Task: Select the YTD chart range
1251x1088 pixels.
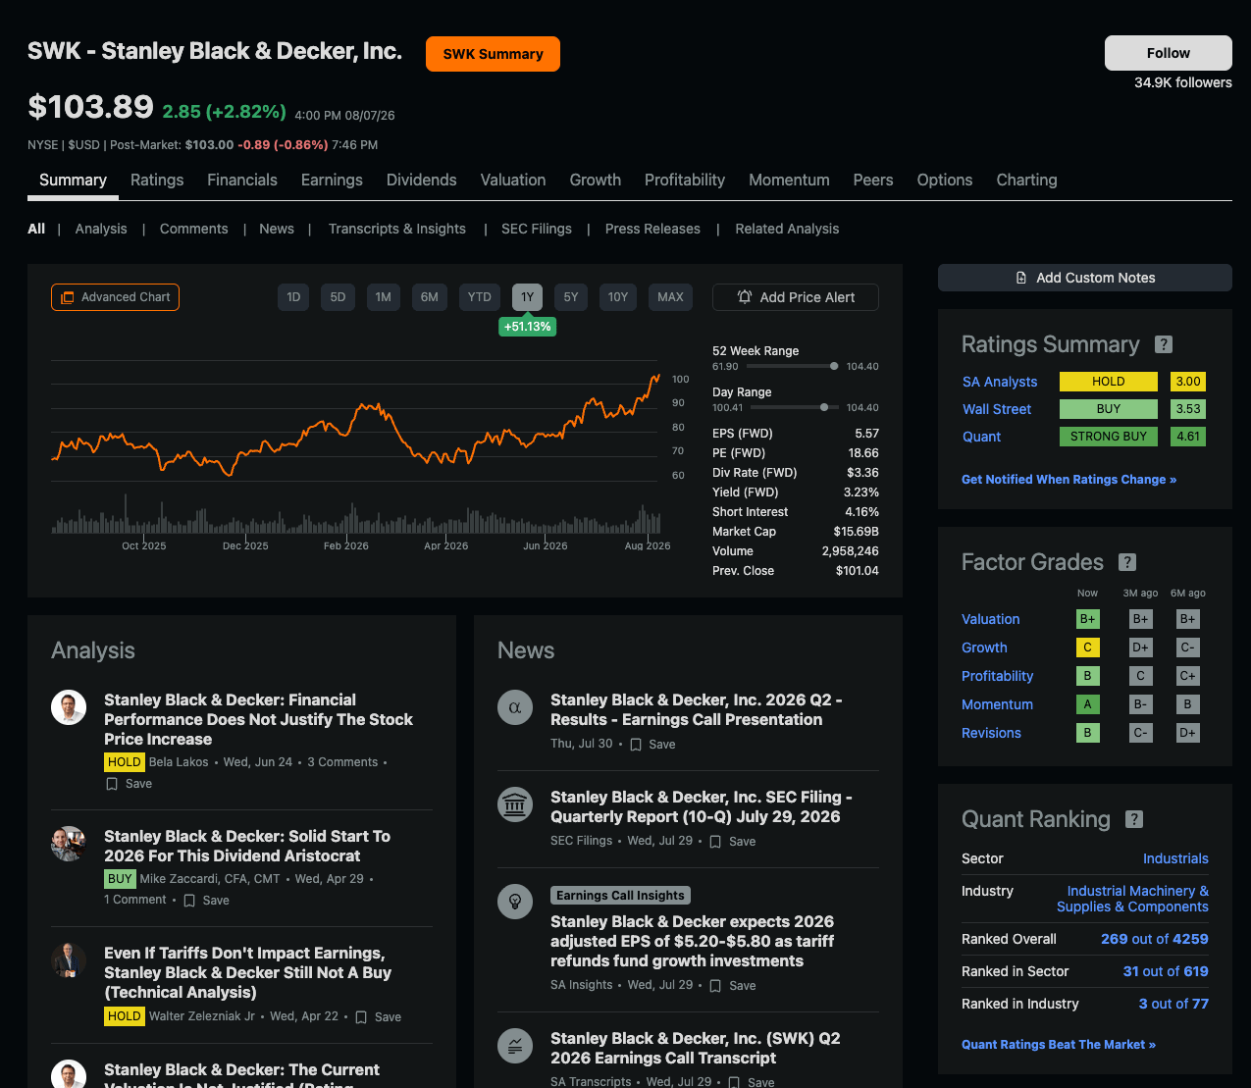Action: coord(480,297)
